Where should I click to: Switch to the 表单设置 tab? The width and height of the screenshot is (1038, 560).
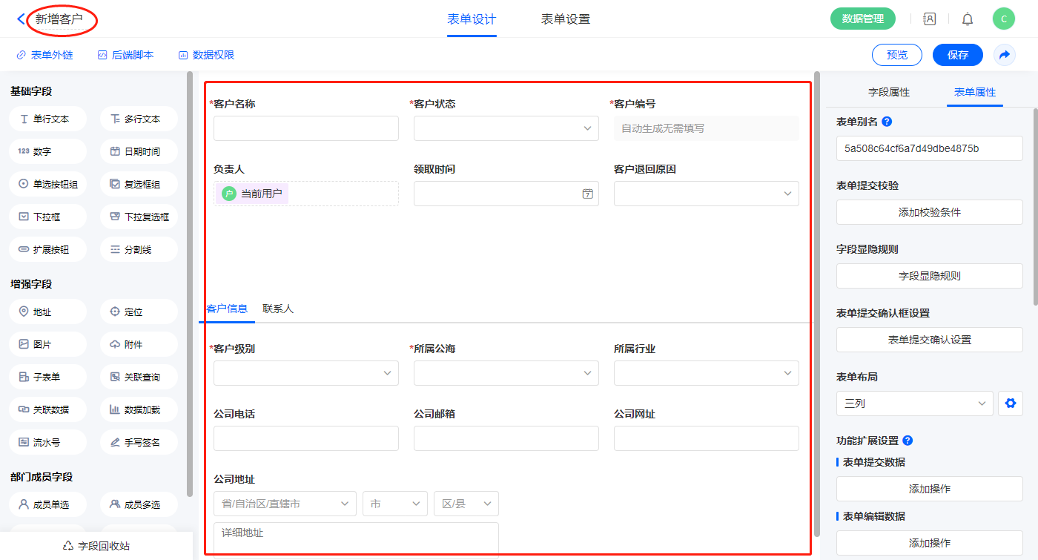click(565, 19)
